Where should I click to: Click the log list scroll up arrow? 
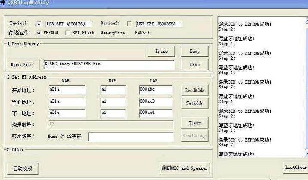pos(307,20)
